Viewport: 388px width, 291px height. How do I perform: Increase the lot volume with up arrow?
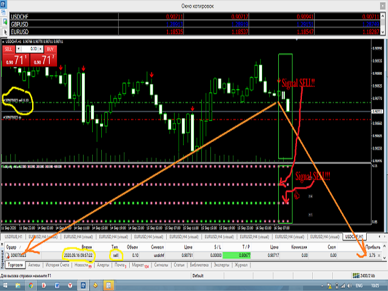[x=41, y=49]
